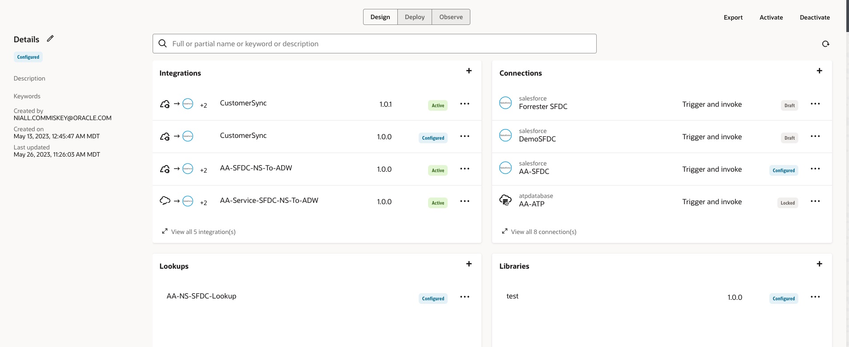
Task: Switch to the Design tab
Action: pyautogui.click(x=380, y=17)
